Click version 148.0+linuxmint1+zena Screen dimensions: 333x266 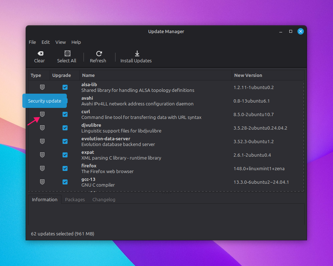point(259,168)
